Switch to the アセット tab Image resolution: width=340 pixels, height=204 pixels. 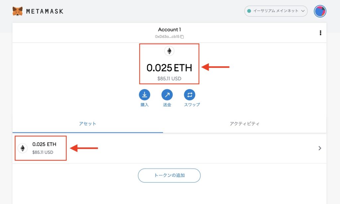(x=88, y=124)
